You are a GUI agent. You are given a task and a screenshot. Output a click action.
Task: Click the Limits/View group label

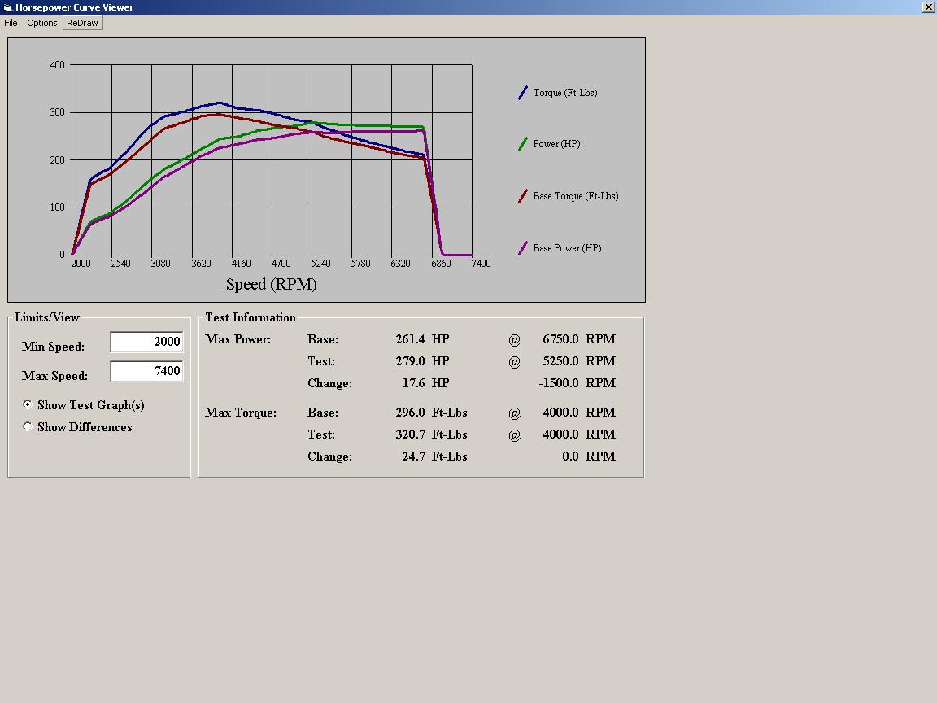pos(47,317)
